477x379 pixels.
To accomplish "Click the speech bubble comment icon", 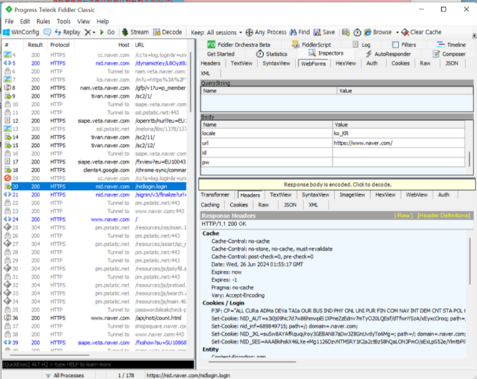I will 47,32.
